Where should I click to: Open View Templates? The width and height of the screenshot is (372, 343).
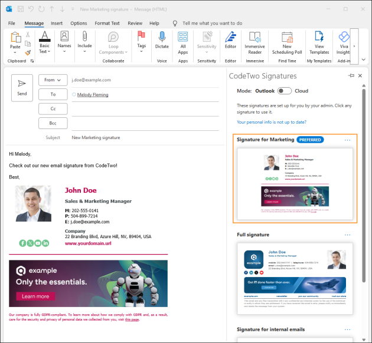[x=319, y=43]
